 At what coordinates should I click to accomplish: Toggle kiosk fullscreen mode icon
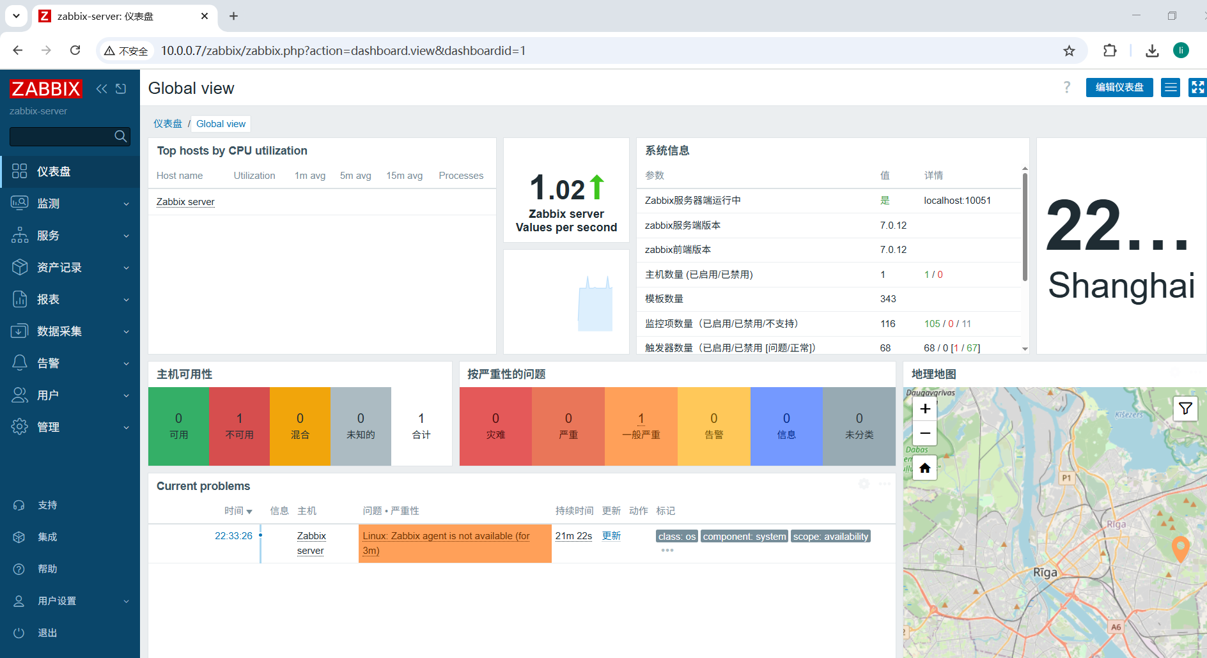pos(1197,88)
